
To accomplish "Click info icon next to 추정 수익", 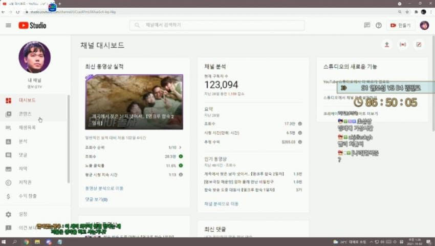I will click(300, 142).
